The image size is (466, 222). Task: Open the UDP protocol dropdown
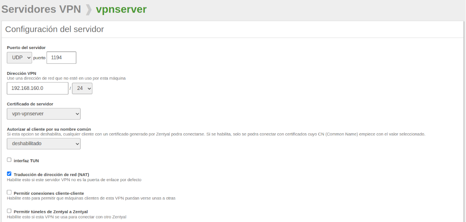click(19, 58)
